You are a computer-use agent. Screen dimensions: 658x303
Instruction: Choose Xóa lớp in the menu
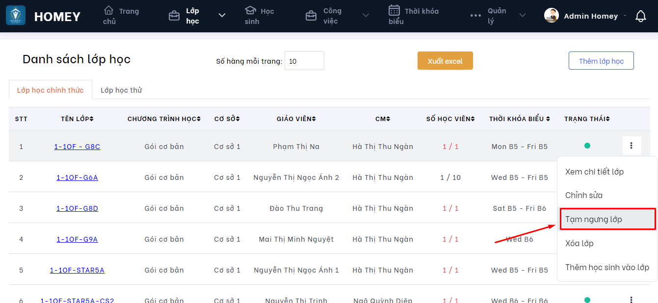tap(579, 243)
